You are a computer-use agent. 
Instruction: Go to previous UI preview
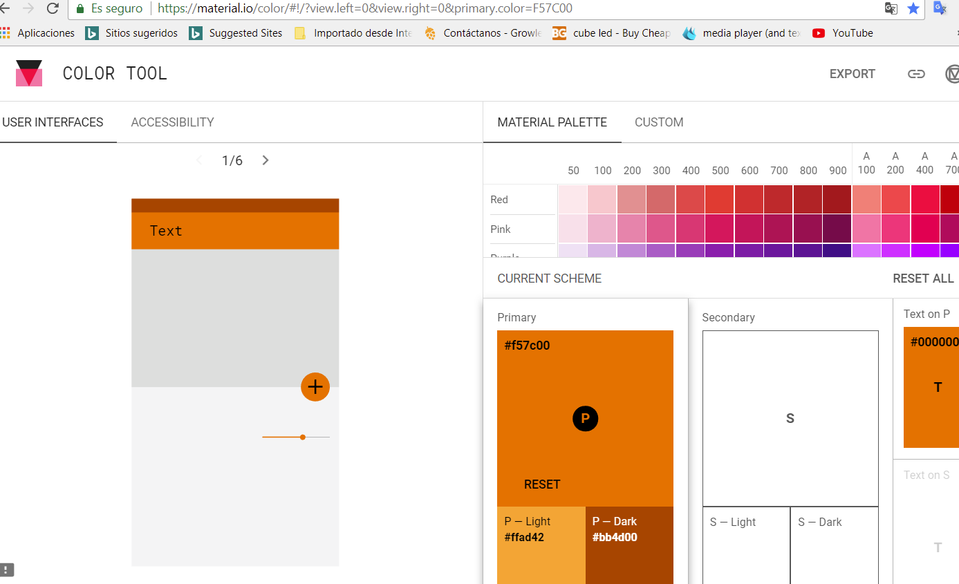click(199, 160)
